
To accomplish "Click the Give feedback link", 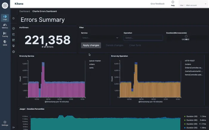I will point(157,4).
